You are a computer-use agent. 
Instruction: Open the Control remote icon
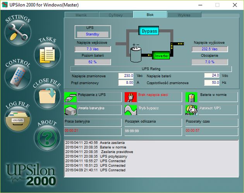coord(18,76)
